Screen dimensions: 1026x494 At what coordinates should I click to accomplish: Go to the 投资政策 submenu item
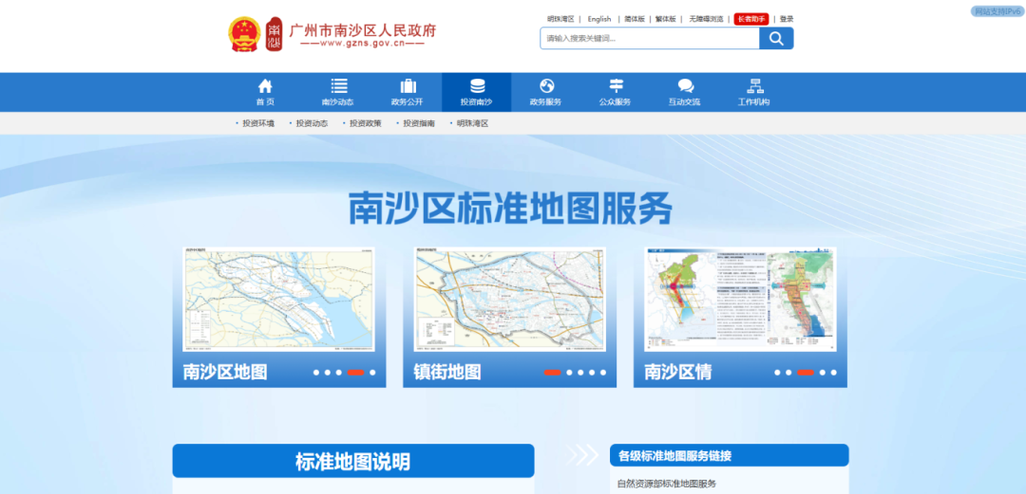[x=365, y=123]
